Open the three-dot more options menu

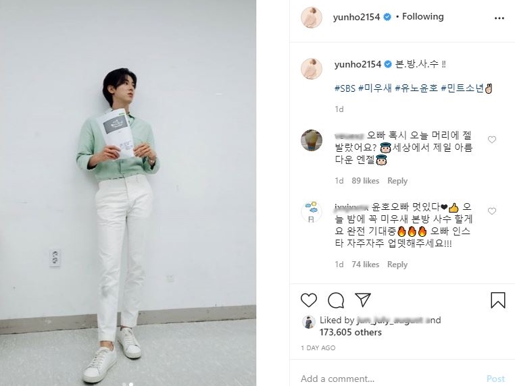499,18
